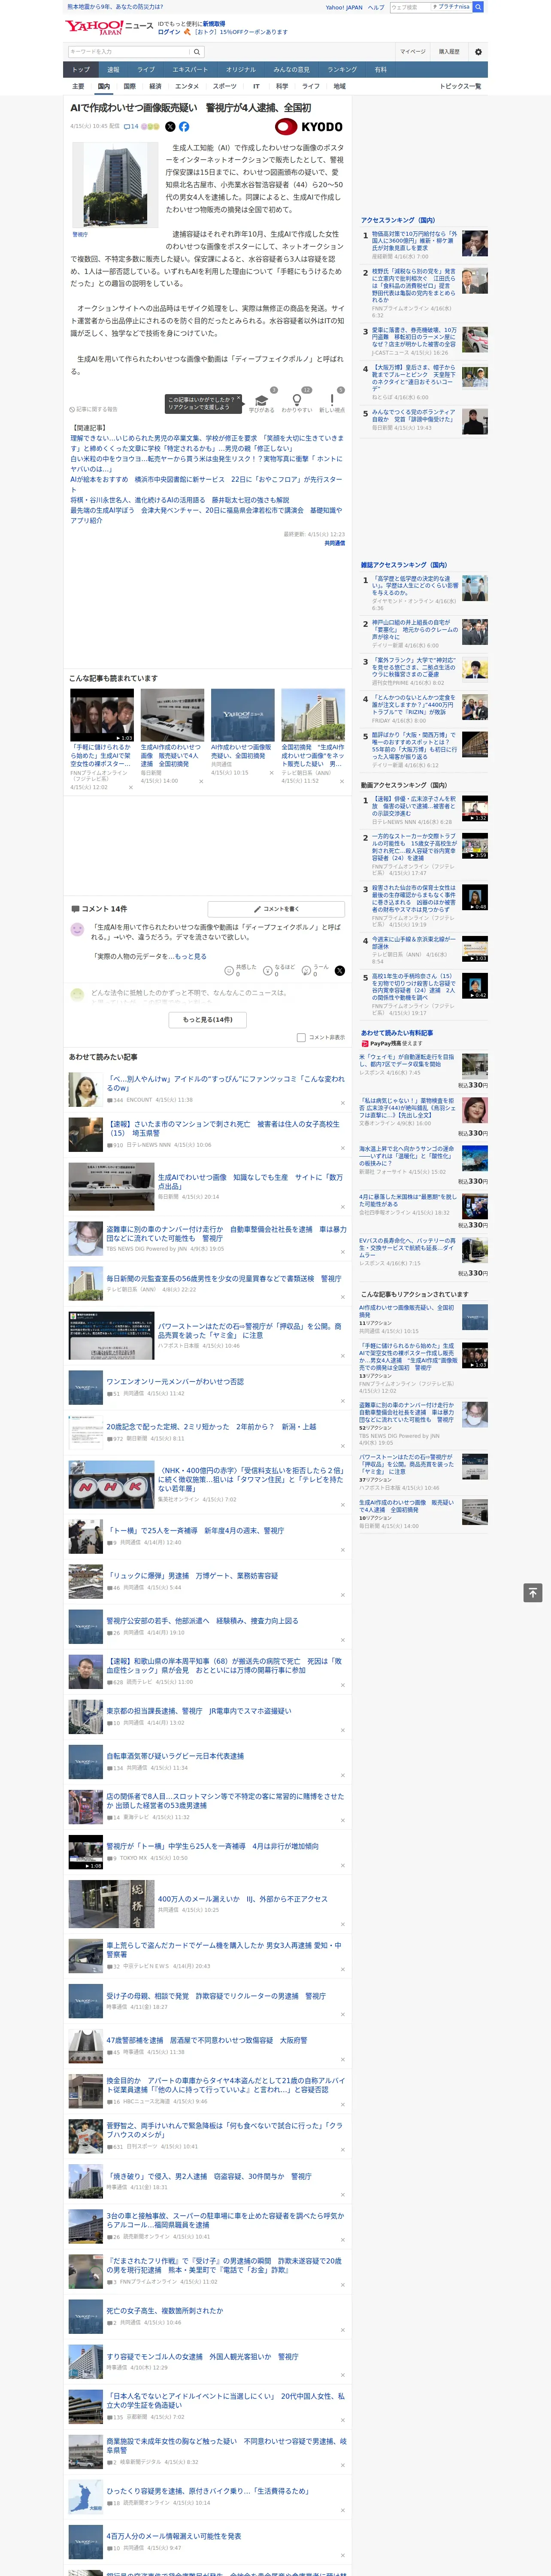Share the article on Facebook
551x2576 pixels.
click(184, 127)
